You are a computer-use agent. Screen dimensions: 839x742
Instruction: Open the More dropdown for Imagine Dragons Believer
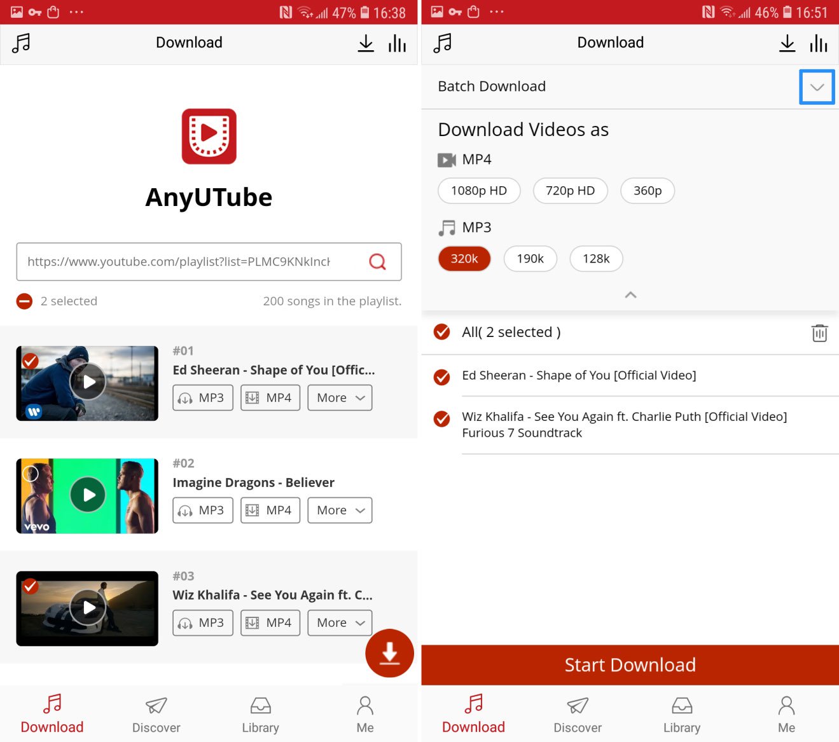click(x=339, y=510)
